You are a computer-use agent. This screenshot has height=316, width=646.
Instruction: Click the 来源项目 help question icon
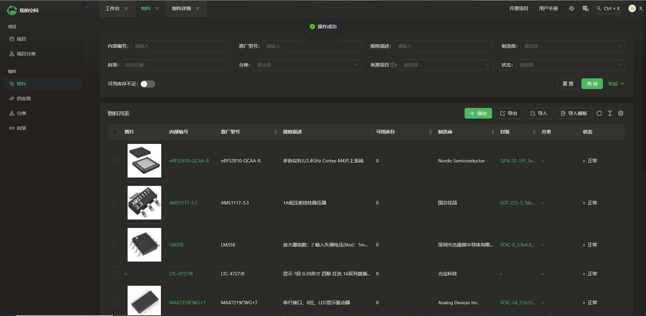(x=393, y=65)
